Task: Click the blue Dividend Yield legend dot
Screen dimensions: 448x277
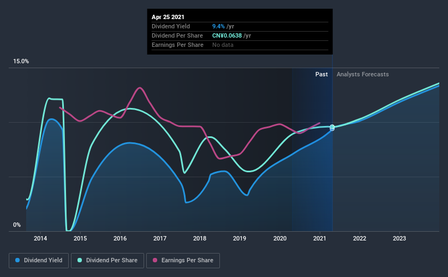Action: click(x=17, y=260)
